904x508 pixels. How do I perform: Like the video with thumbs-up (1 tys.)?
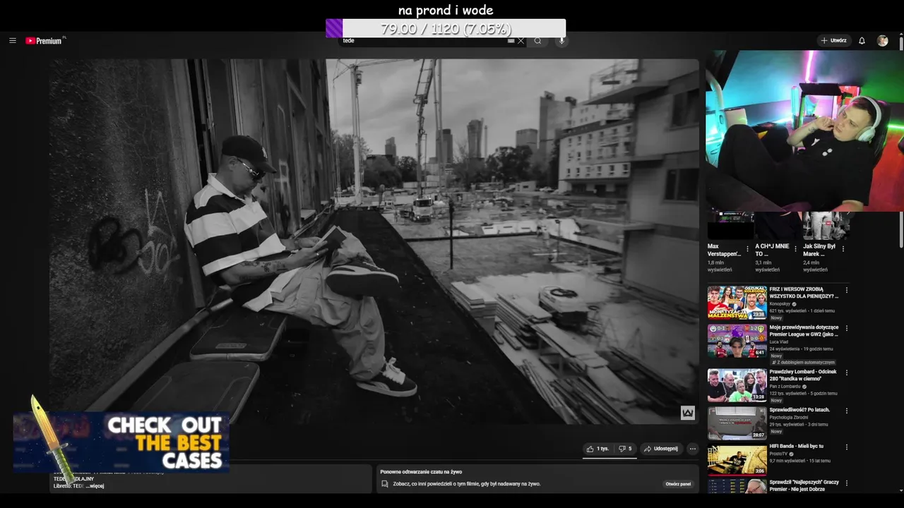tap(597, 449)
